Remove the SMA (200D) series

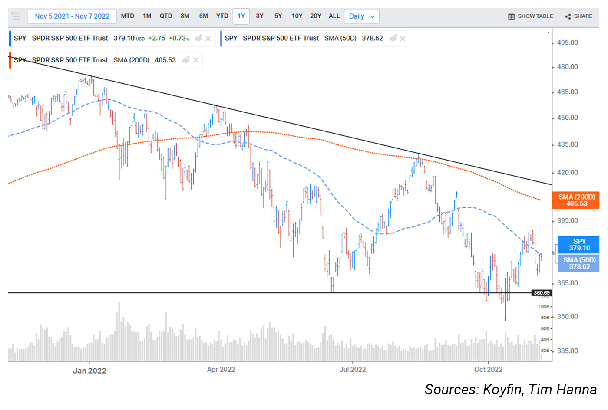tap(196, 60)
